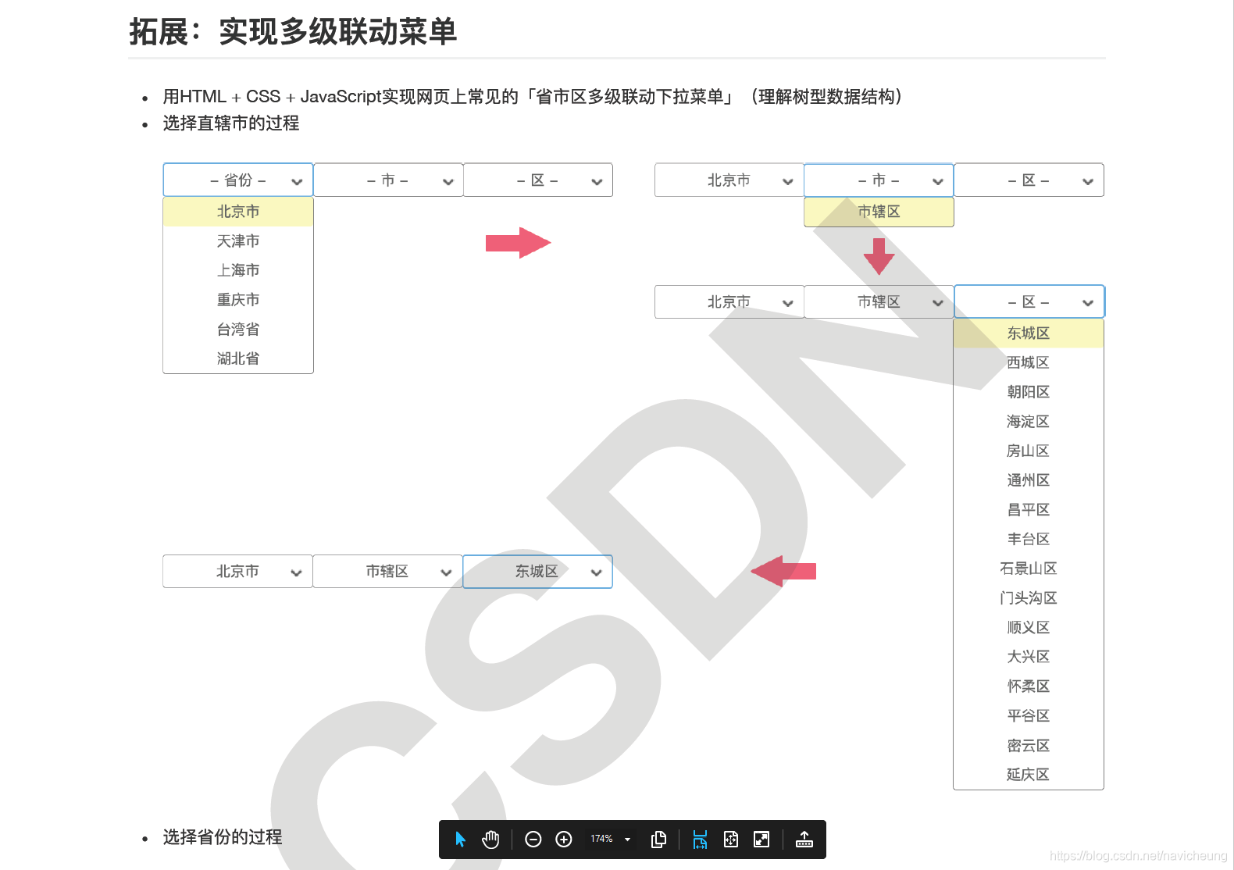Open '– 区 –' dropdown above district list
The image size is (1234, 870).
[1029, 302]
